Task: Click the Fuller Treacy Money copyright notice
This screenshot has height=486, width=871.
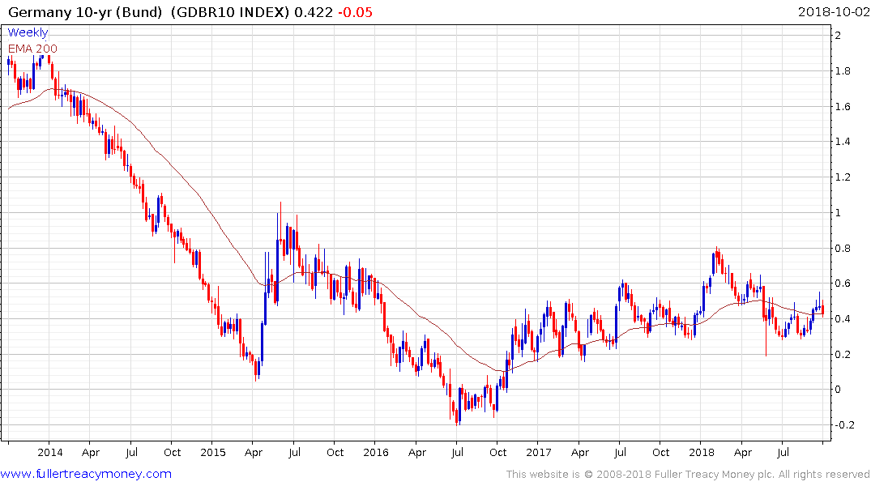Action: point(688,475)
